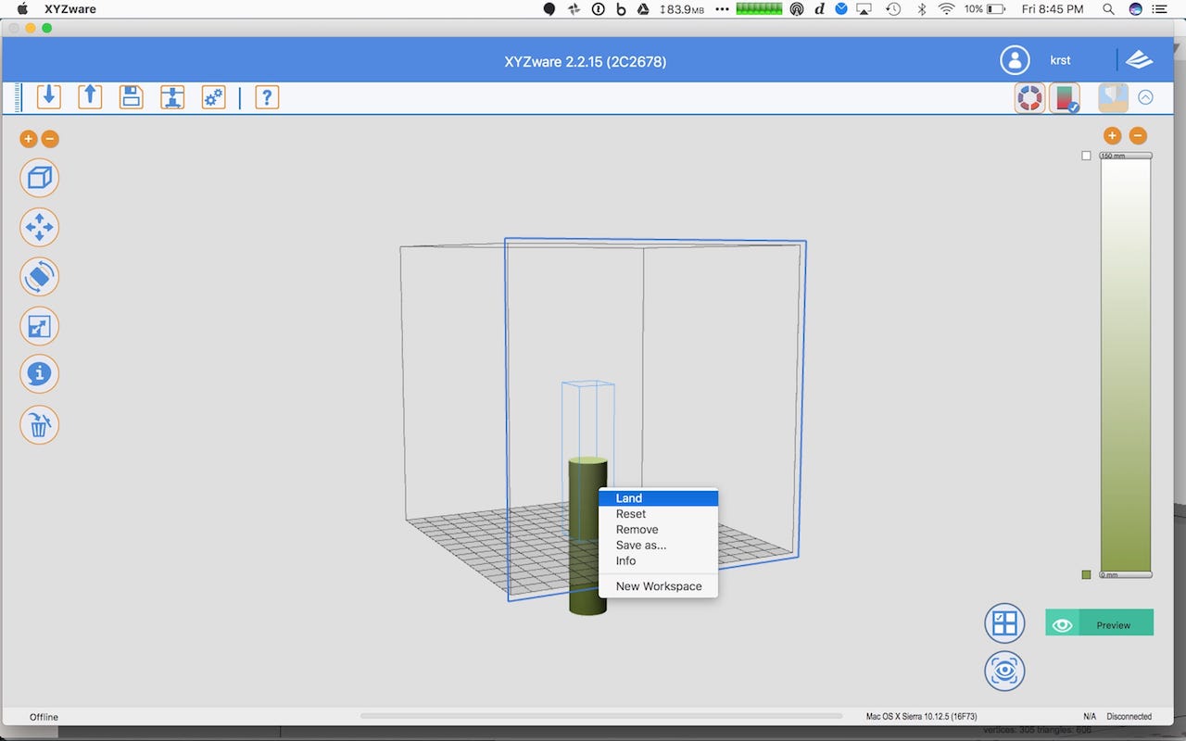The image size is (1186, 741).
Task: Select the four-arrow Move tool
Action: (40, 227)
